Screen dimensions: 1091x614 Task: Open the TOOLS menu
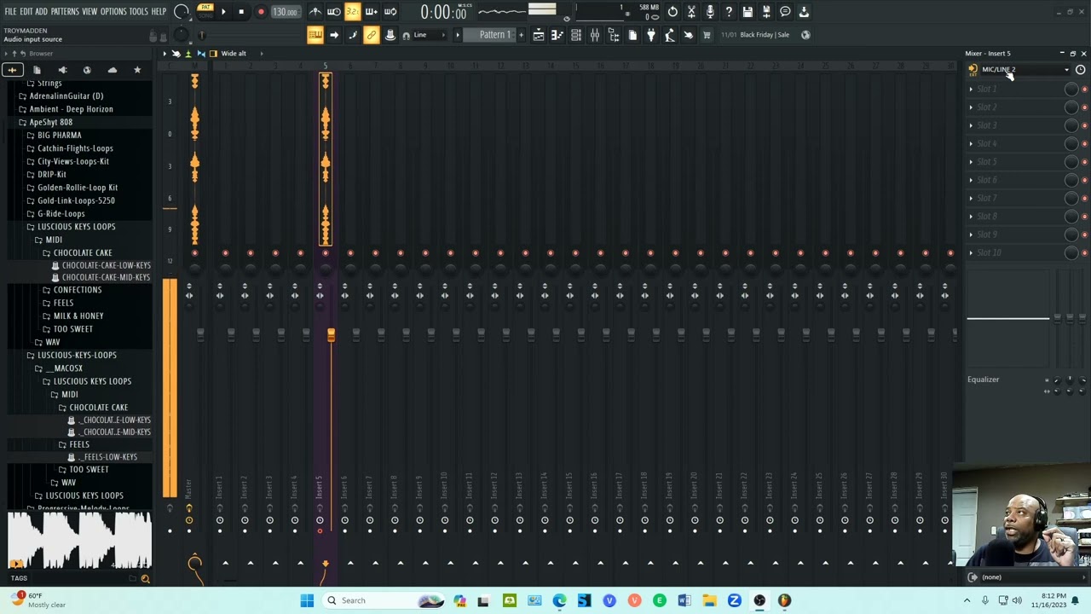[x=139, y=12]
